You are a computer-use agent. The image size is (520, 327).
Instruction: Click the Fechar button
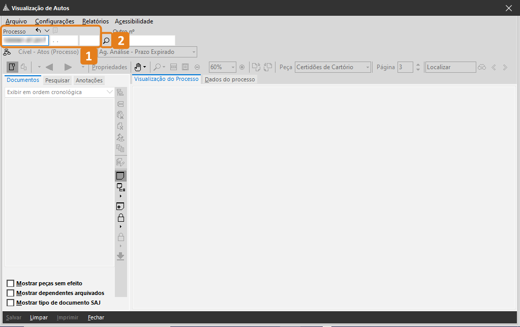click(x=96, y=317)
